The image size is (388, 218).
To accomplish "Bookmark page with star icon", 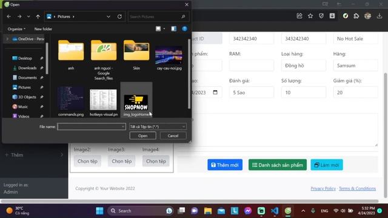I will (310, 16).
